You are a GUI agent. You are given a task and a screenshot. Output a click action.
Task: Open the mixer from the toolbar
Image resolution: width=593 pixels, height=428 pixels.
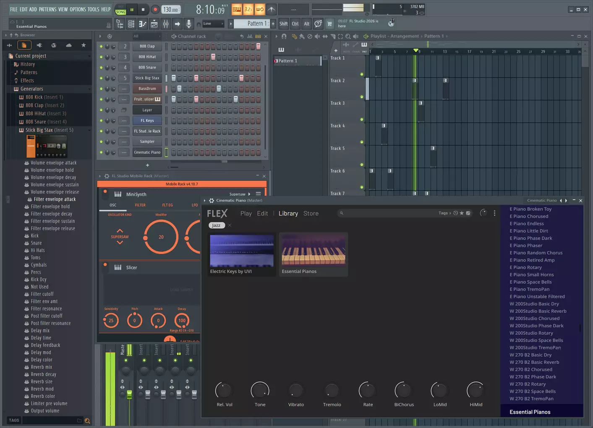[166, 24]
